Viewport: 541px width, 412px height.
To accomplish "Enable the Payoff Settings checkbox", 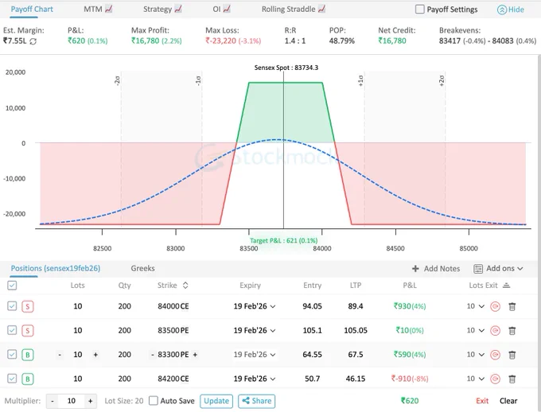I will click(x=419, y=10).
